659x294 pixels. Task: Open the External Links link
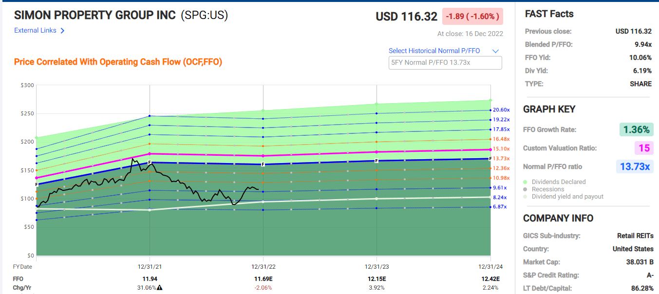36,30
